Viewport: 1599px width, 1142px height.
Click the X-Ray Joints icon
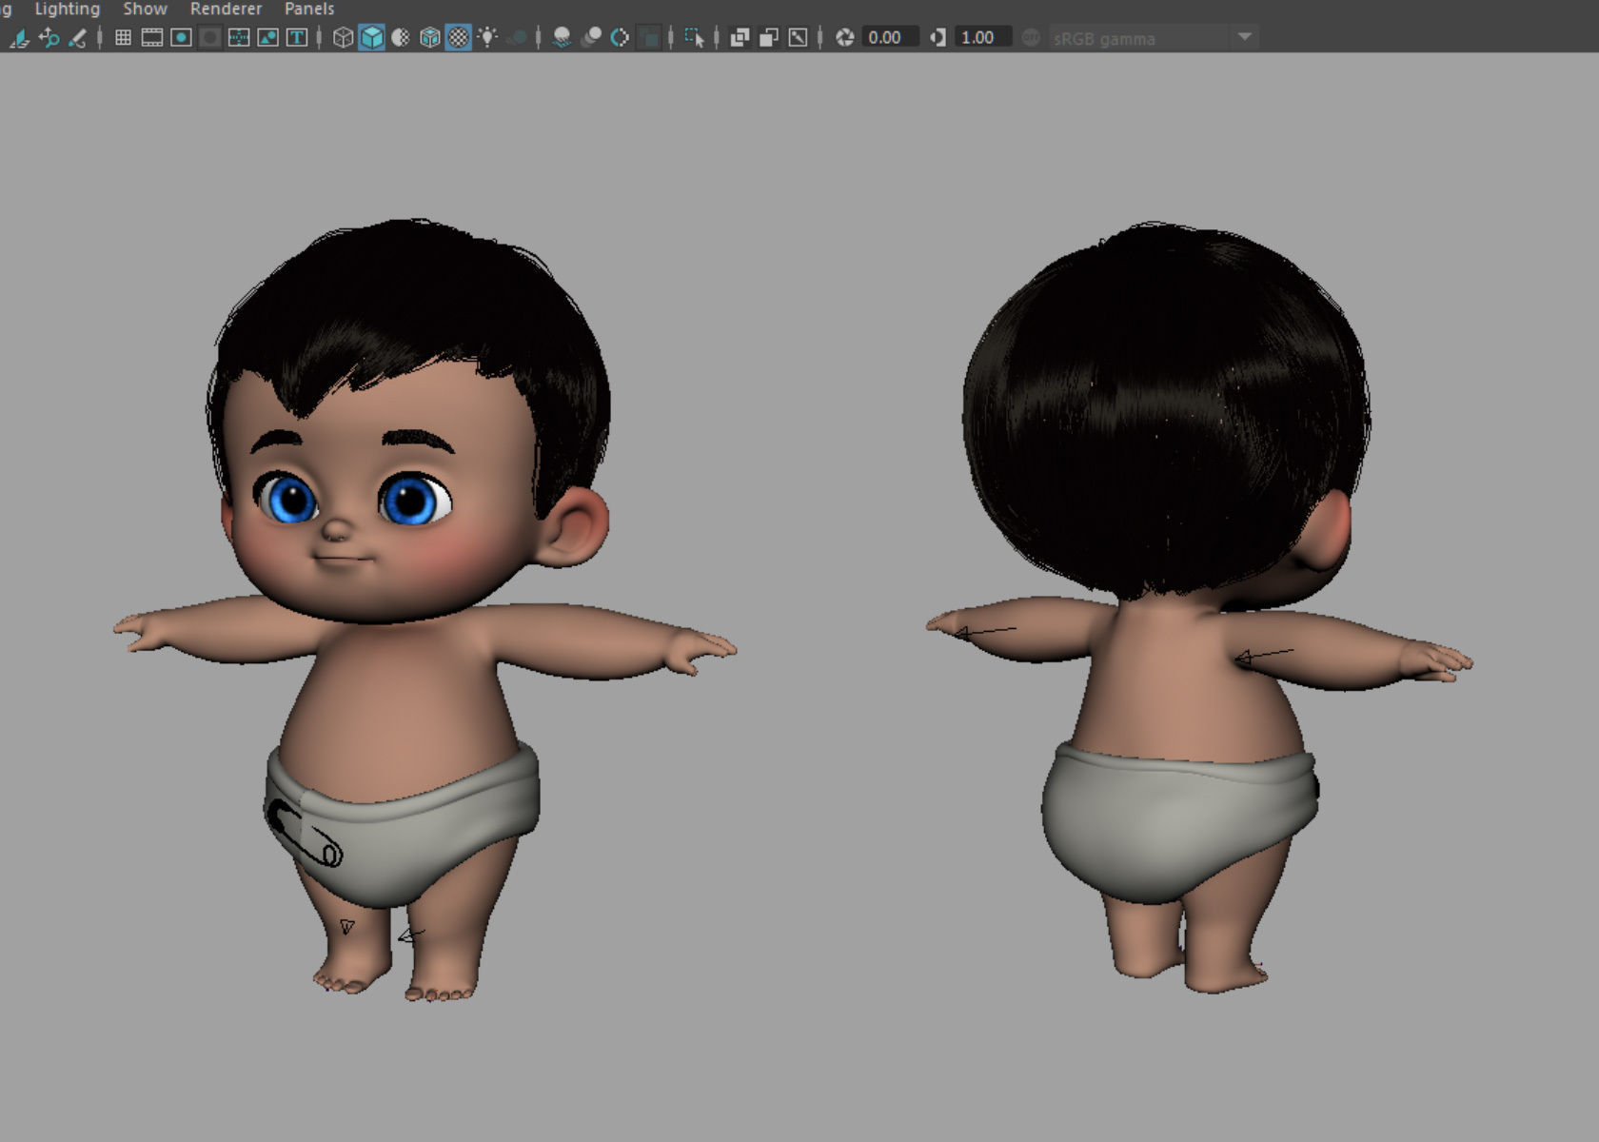tap(798, 37)
